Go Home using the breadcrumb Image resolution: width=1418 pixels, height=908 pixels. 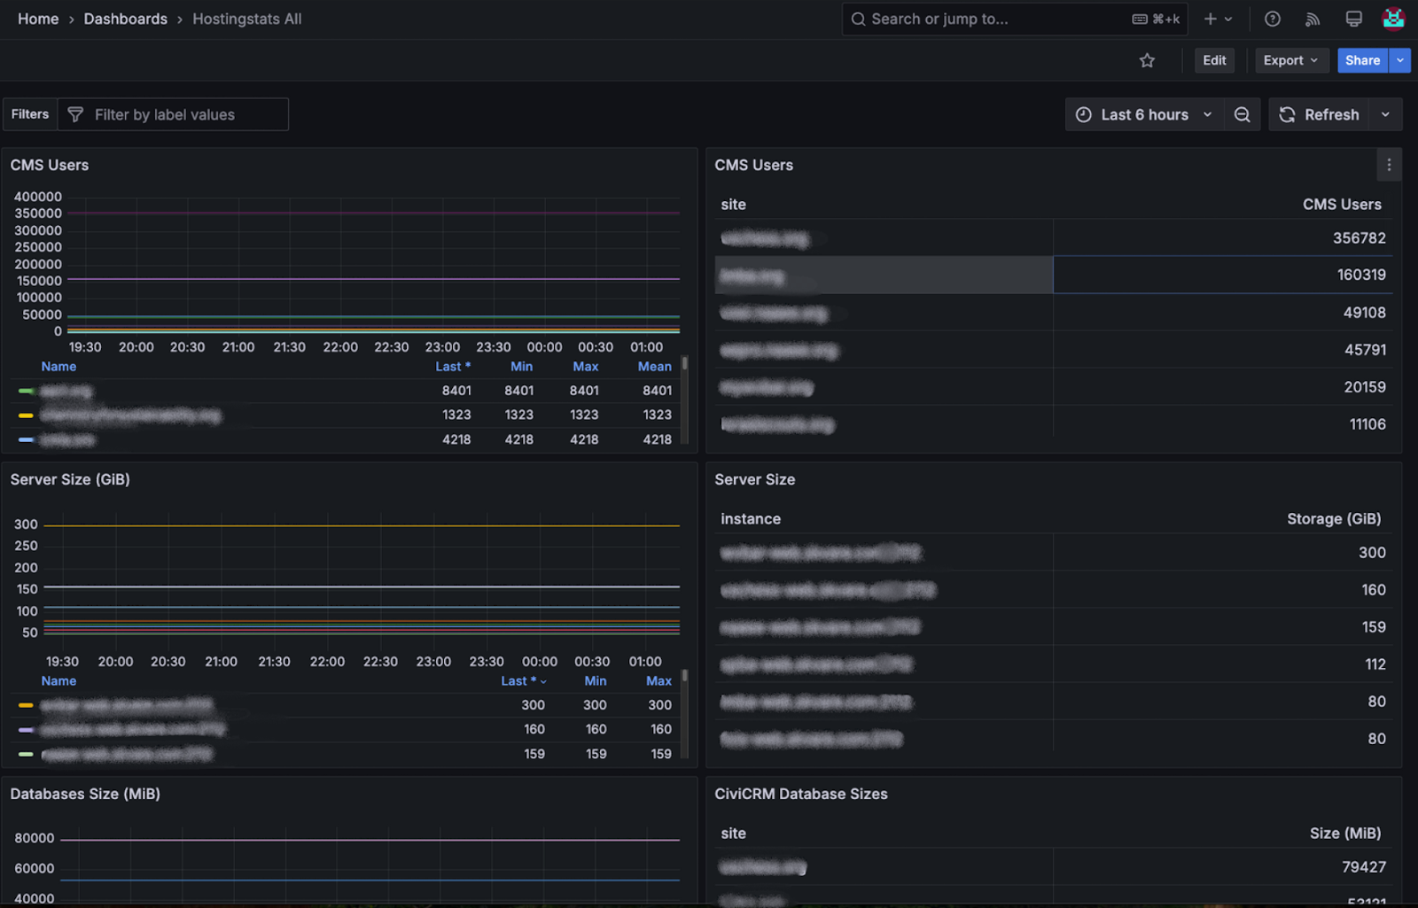(x=38, y=19)
